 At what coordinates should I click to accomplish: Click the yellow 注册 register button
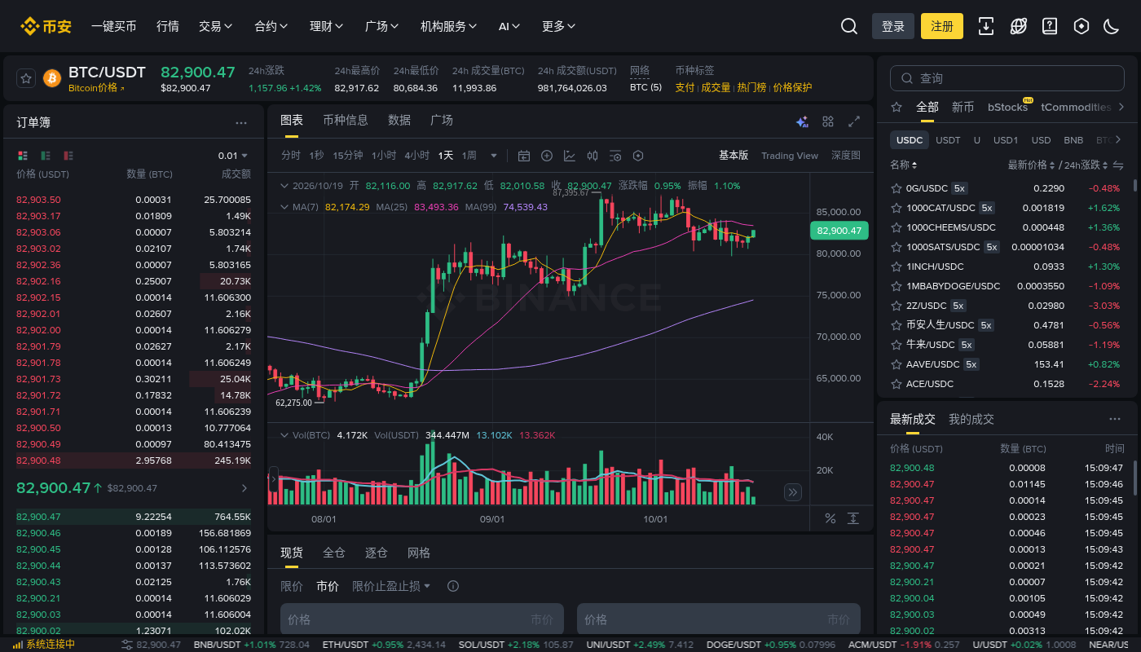[942, 26]
